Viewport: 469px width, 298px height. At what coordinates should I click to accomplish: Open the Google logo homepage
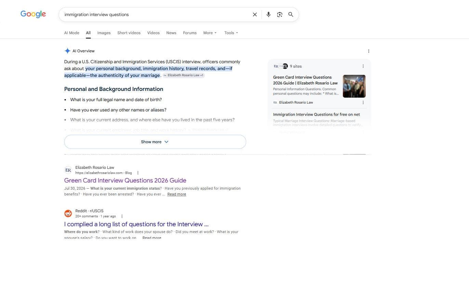33,14
